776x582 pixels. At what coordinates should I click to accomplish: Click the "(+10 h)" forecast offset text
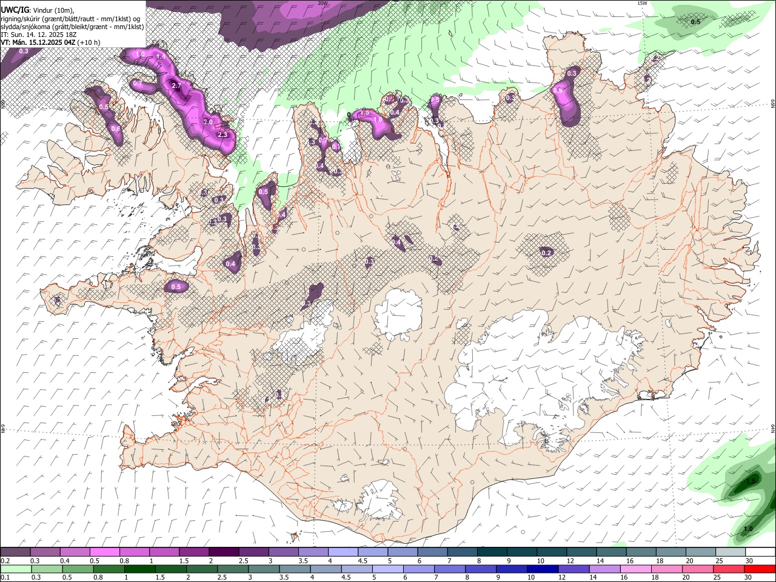(x=89, y=42)
